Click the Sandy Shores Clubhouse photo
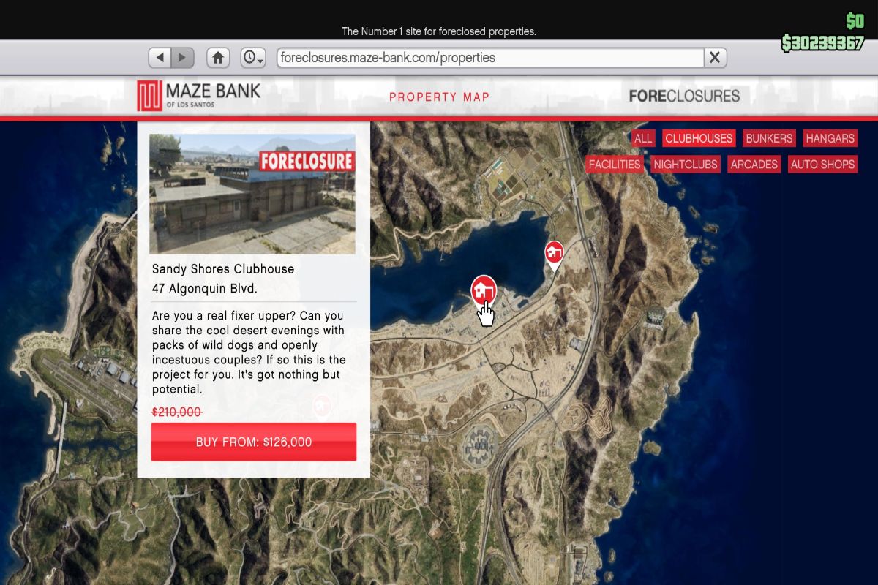The image size is (878, 585). click(x=252, y=194)
